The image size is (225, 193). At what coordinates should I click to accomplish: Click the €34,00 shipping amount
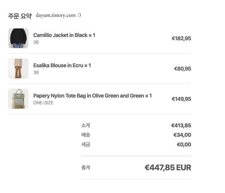point(182,135)
